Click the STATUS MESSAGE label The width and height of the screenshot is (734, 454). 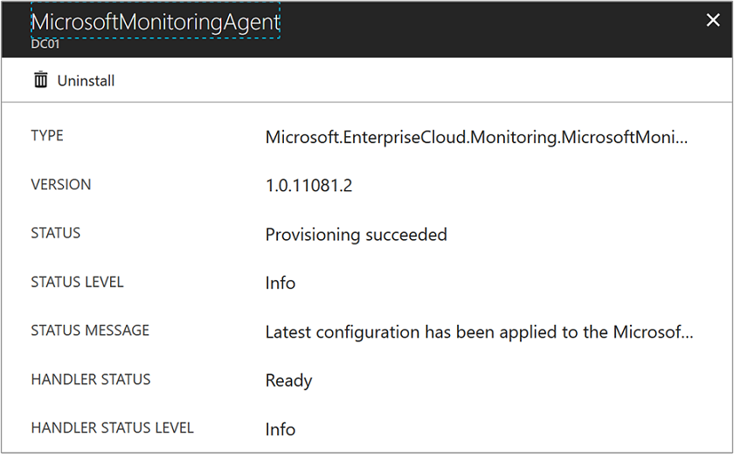(x=90, y=330)
